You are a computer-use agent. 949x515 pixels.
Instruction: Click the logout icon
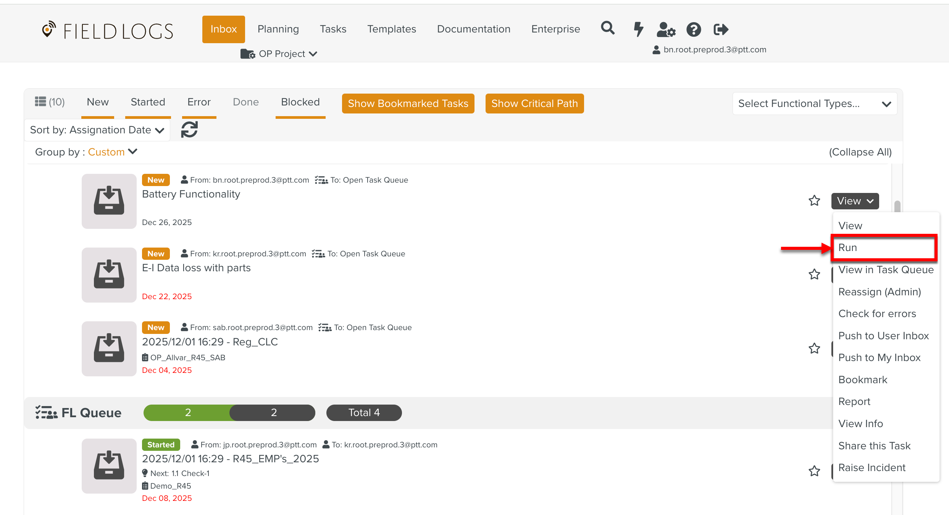coord(721,29)
